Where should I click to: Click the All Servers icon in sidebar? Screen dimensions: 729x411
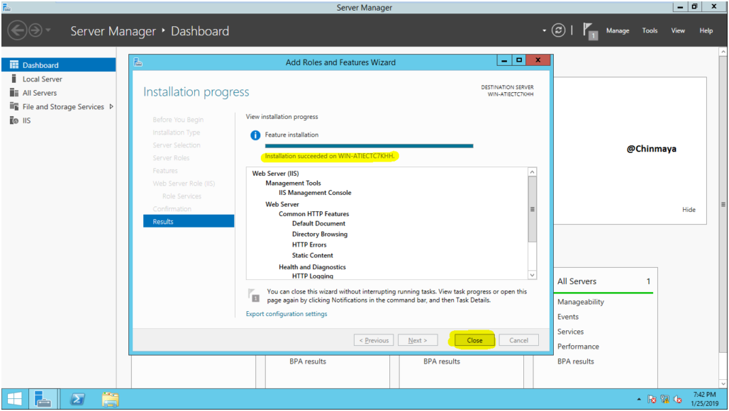[x=14, y=92]
